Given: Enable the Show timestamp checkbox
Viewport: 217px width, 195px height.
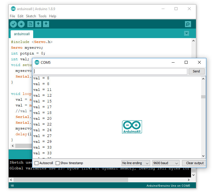Looking at the screenshot, I should (x=58, y=163).
